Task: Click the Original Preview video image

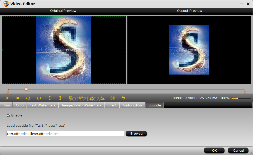Action: (x=64, y=50)
